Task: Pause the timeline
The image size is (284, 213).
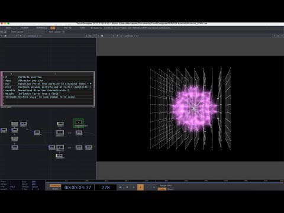Action: (x=127, y=188)
